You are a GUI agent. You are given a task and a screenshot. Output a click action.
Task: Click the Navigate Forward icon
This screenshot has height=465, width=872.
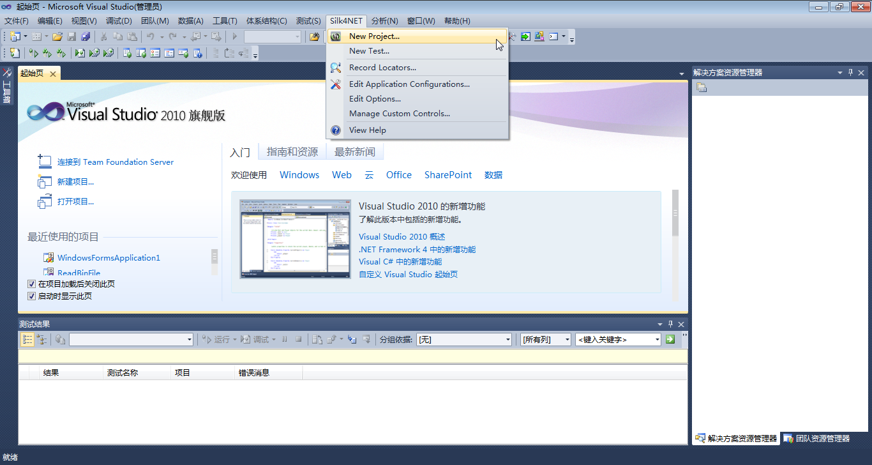pyautogui.click(x=216, y=36)
